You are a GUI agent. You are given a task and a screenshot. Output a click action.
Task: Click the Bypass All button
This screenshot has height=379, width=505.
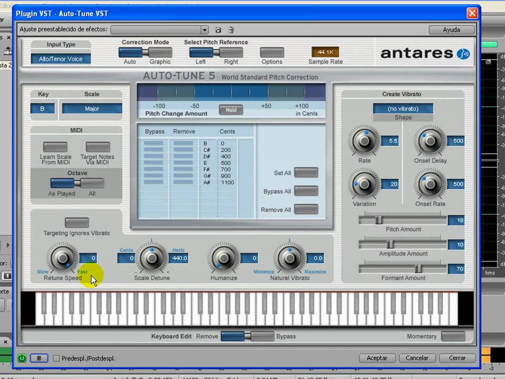click(306, 191)
